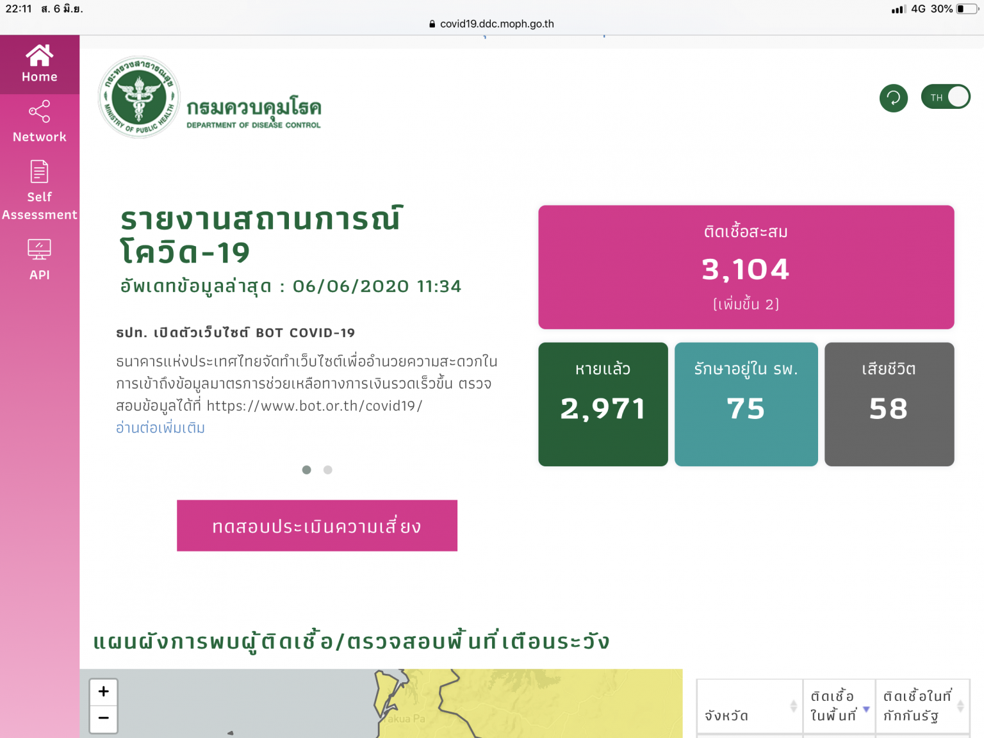Select the second carousel dot
The image size is (984, 738).
click(x=328, y=470)
